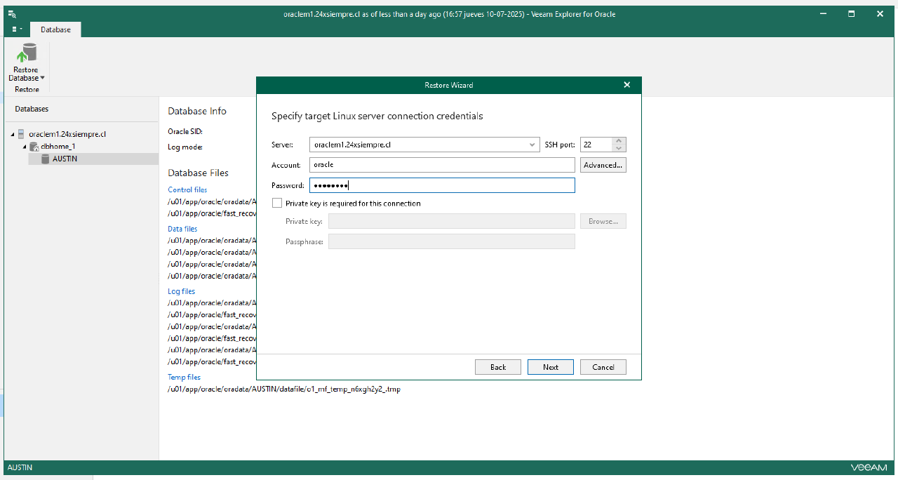Click the AUSTIN database icon
Image resolution: width=898 pixels, height=480 pixels.
coord(45,159)
